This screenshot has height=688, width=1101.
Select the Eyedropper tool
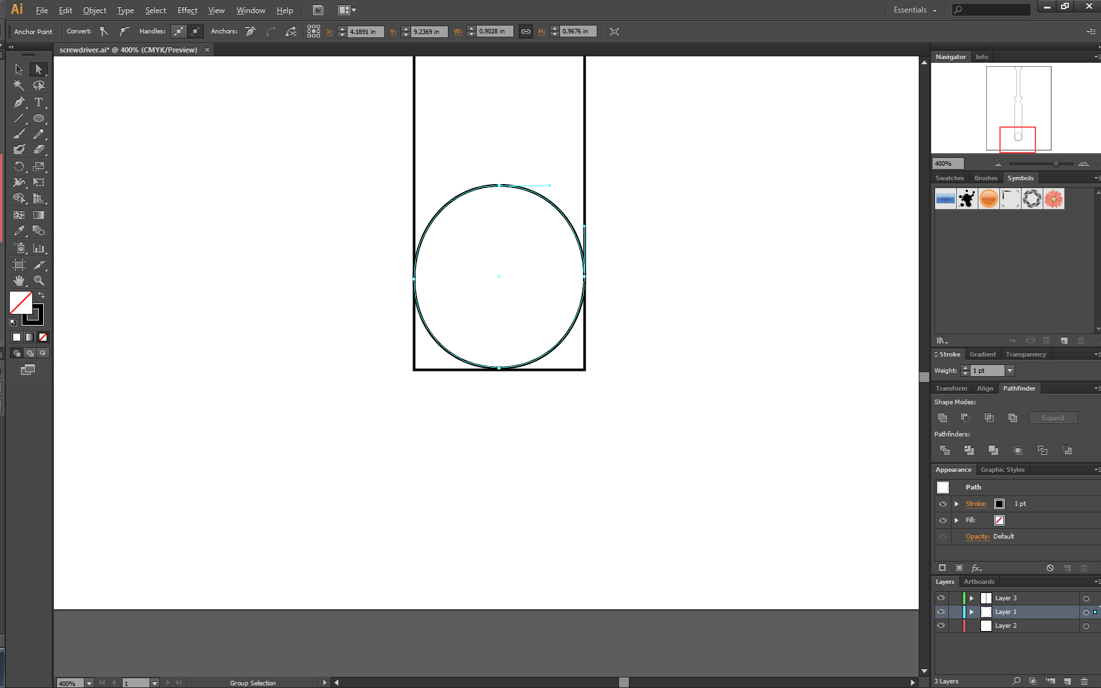pos(19,231)
